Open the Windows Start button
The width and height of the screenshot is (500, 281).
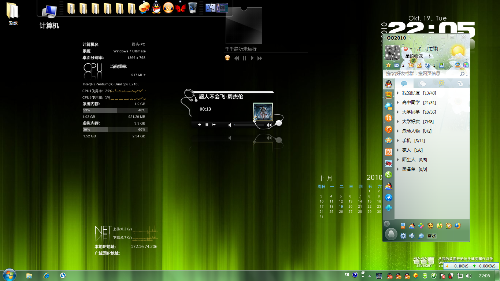tap(9, 275)
